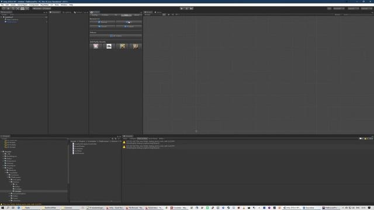Screen dimensions: 374x210
Task: Select Main Camera in Hierarchy
Action: (12, 19)
